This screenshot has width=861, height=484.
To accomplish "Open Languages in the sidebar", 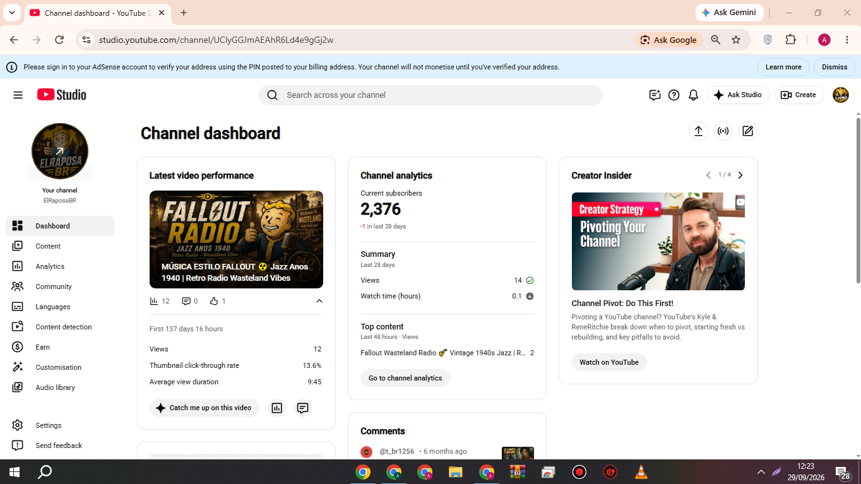I will pos(60,307).
